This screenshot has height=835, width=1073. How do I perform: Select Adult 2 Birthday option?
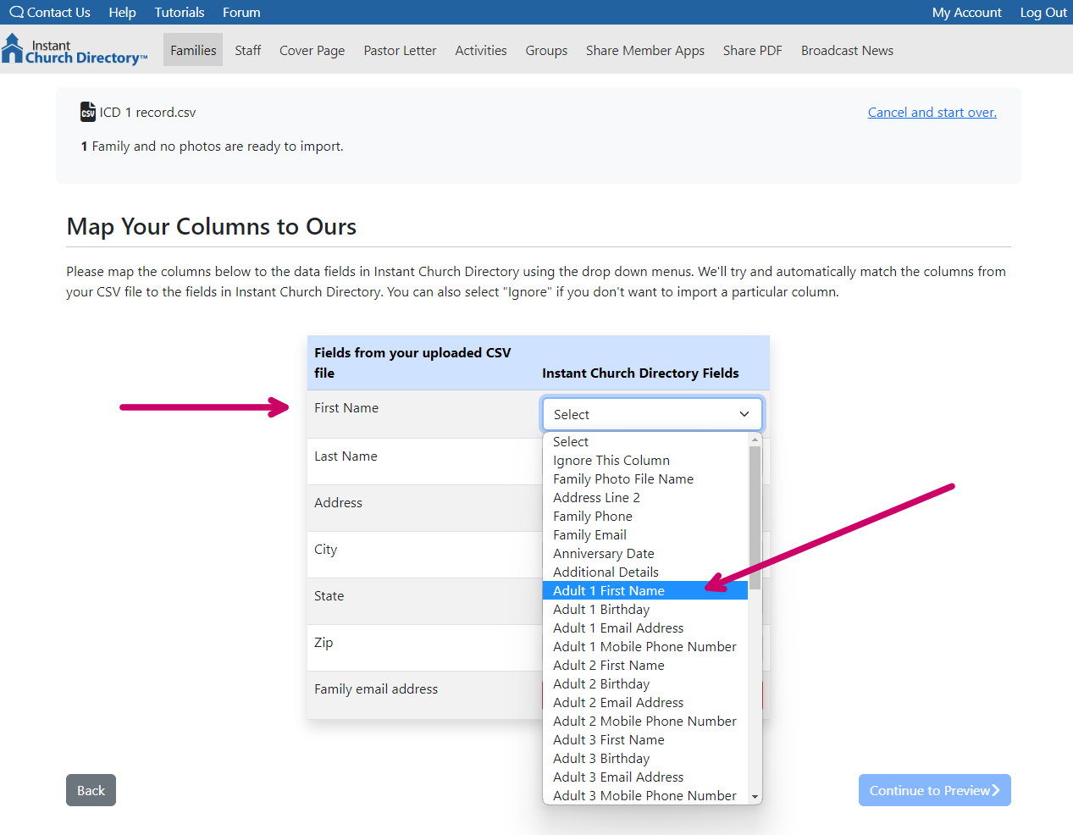click(x=645, y=683)
